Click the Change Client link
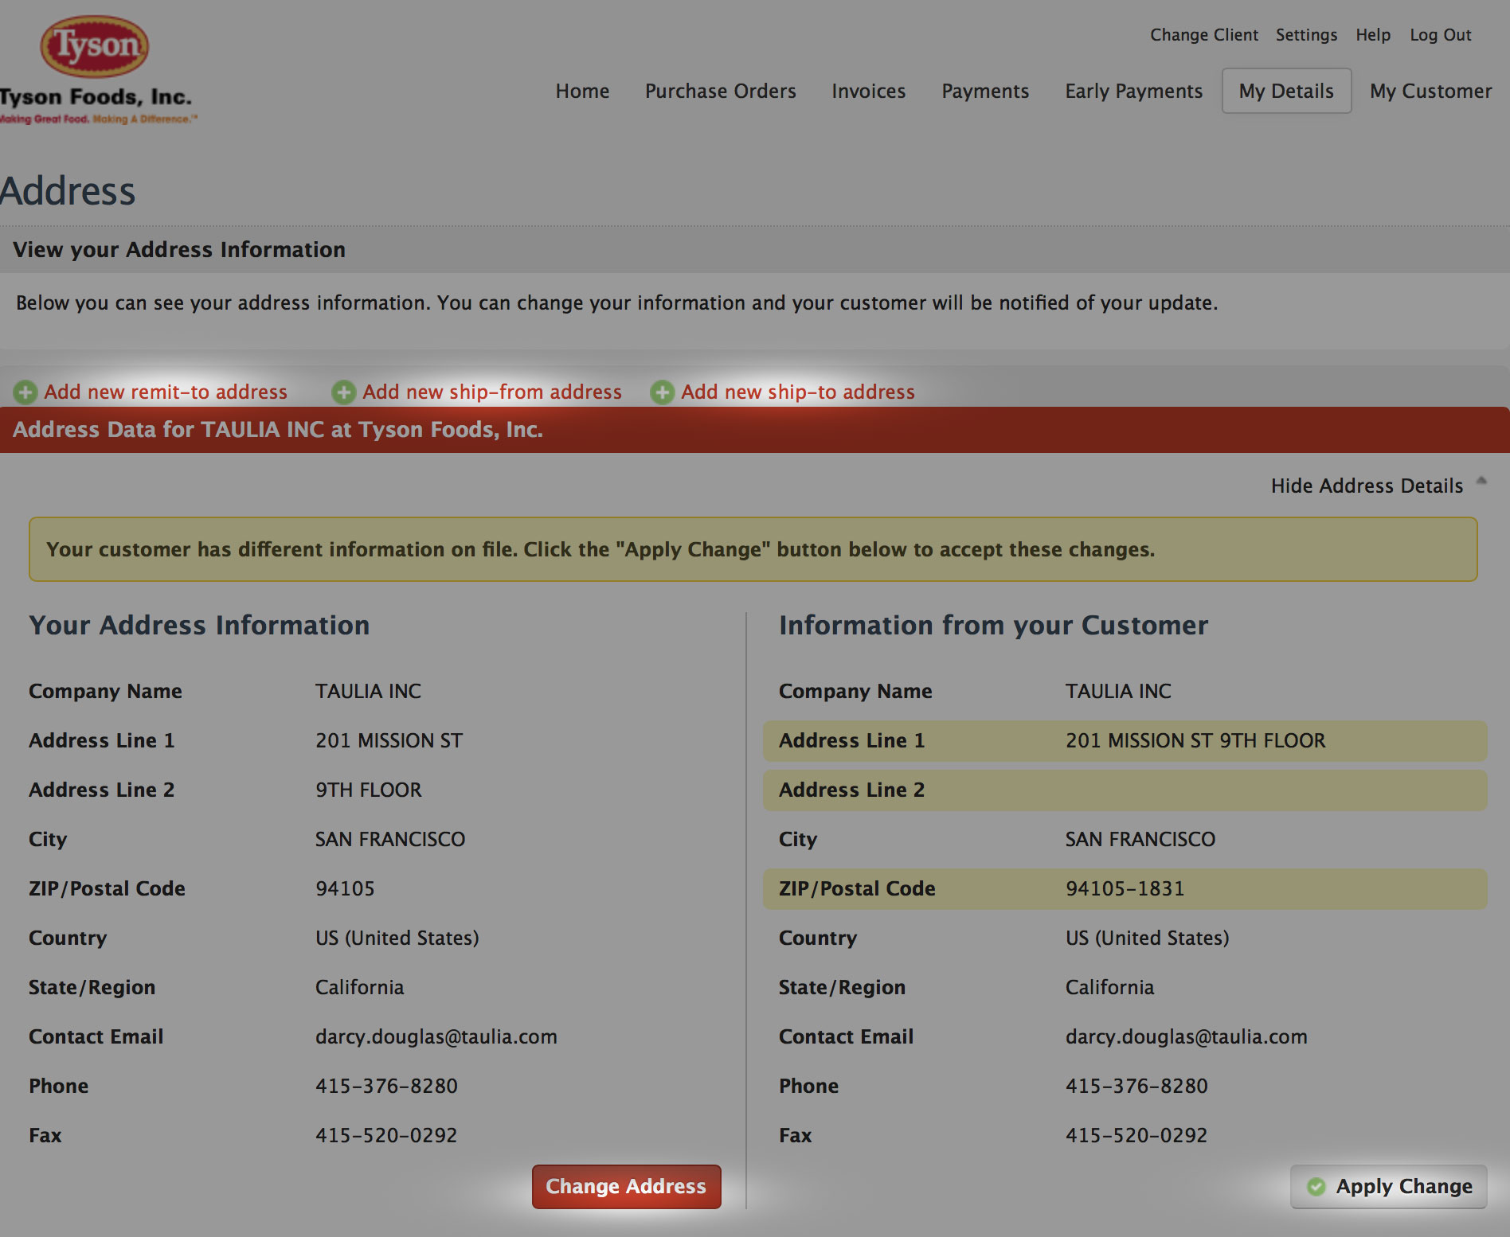Image resolution: width=1510 pixels, height=1237 pixels. pyautogui.click(x=1203, y=35)
